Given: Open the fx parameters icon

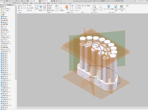Looking at the screenshot, I should (57, 1).
